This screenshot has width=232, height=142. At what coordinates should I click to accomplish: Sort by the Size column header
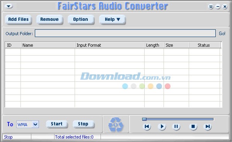point(176,45)
